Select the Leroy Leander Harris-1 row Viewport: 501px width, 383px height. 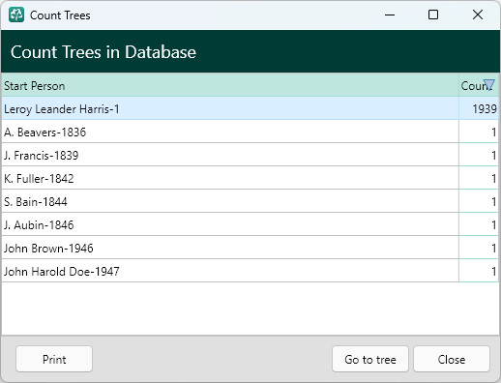click(x=250, y=108)
